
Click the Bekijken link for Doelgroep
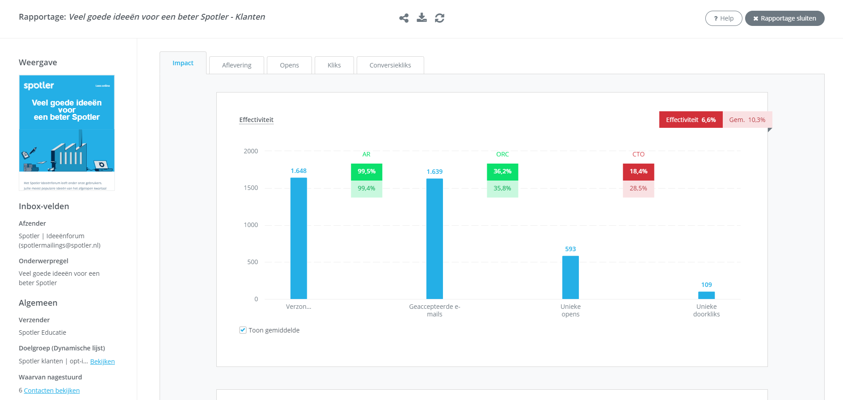coord(102,362)
